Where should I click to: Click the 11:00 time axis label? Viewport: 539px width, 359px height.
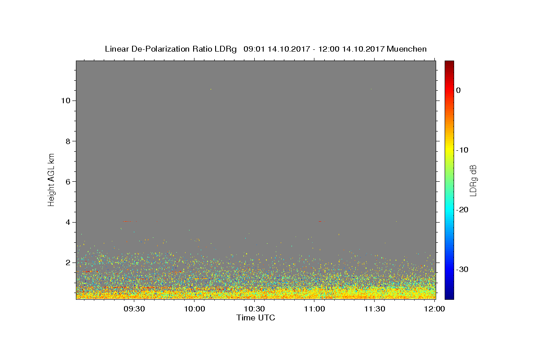click(x=314, y=309)
